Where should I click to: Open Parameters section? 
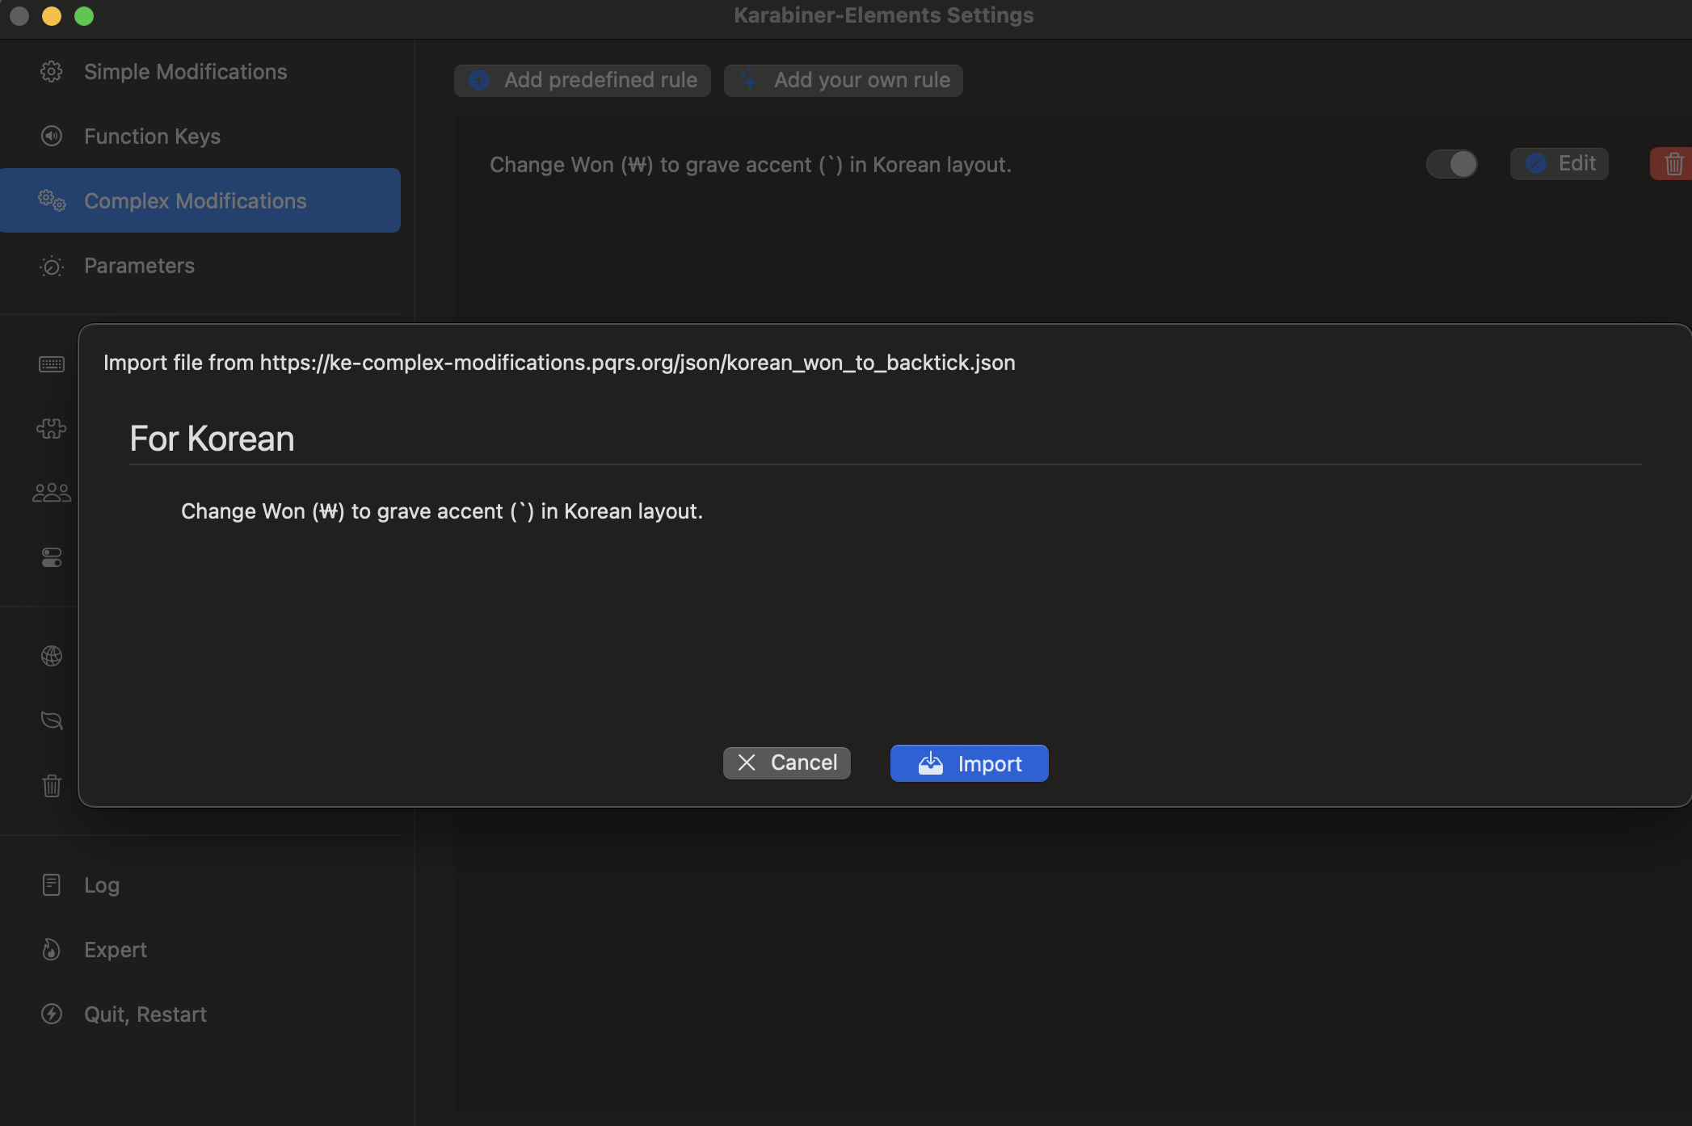coord(139,266)
